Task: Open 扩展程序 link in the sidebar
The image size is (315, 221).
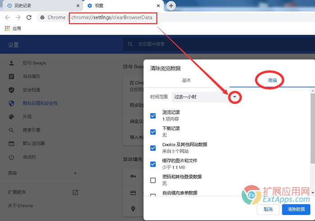Action: 17,192
